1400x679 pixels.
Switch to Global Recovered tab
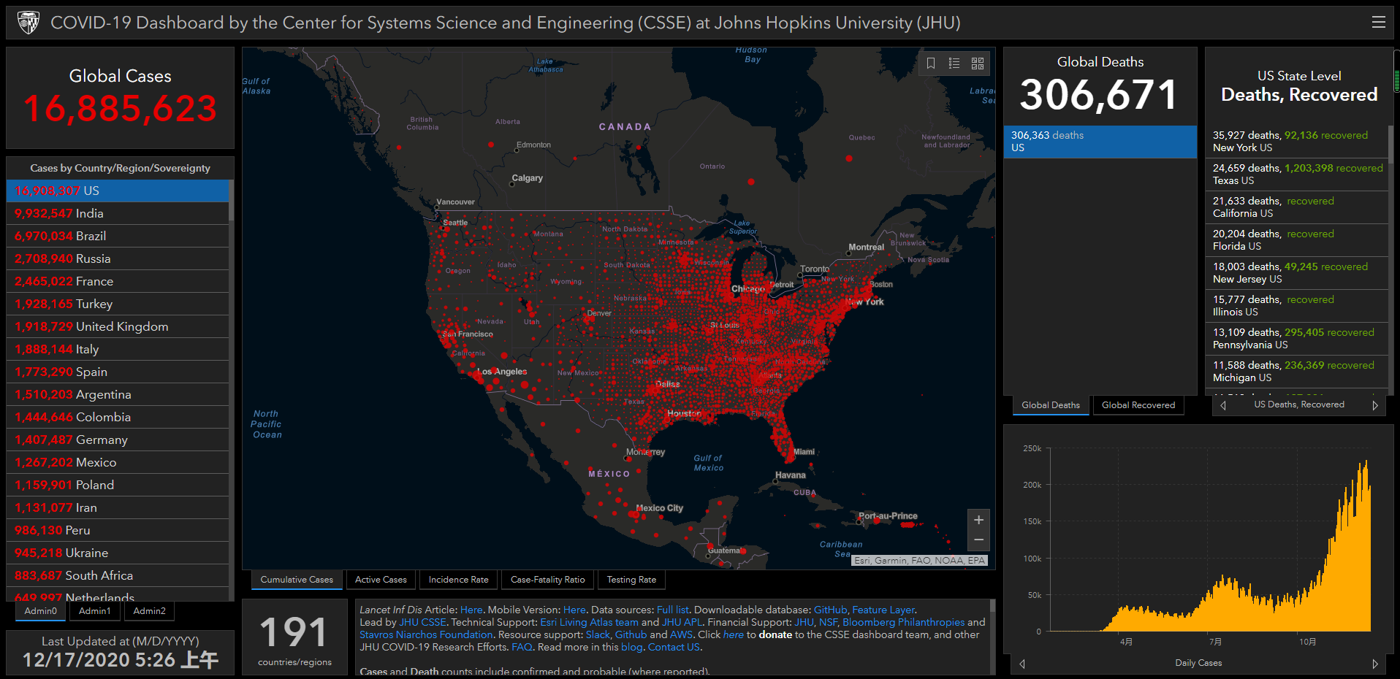[x=1138, y=405]
